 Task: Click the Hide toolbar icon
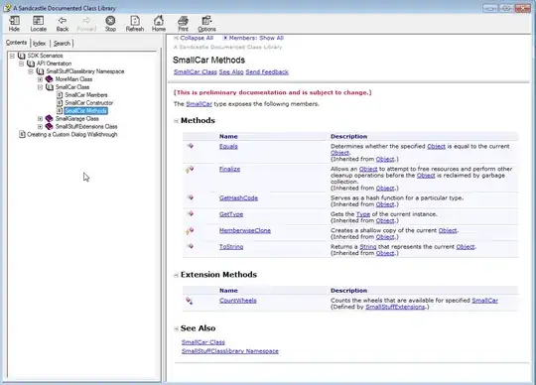(x=14, y=24)
